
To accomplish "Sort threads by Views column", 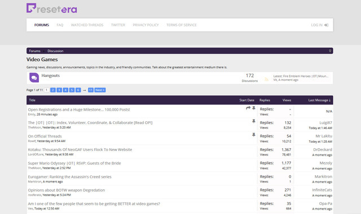I will click(x=287, y=100).
